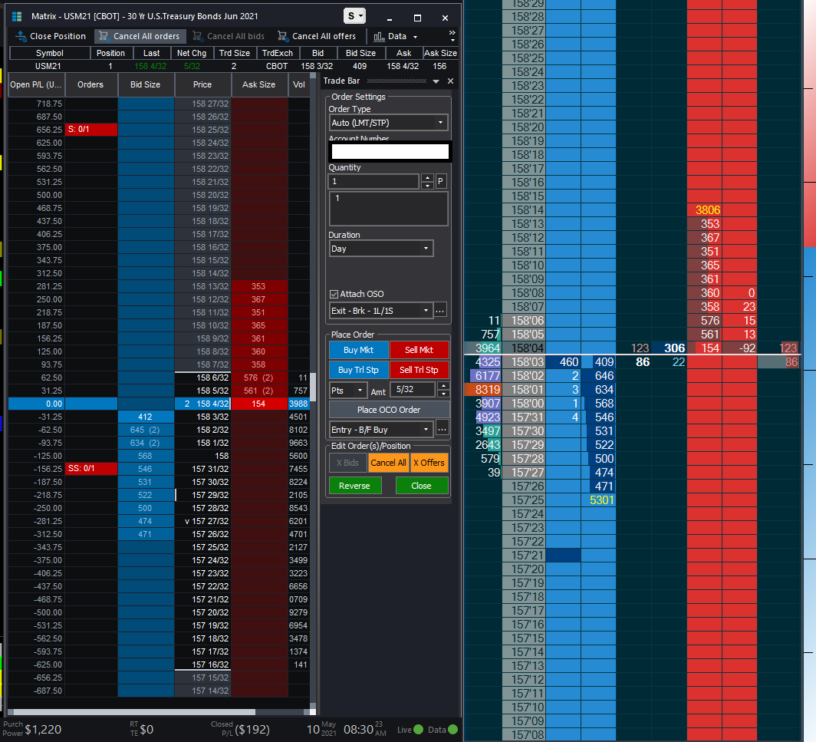
Task: Click the Amt spinner arrows
Action: 443,390
